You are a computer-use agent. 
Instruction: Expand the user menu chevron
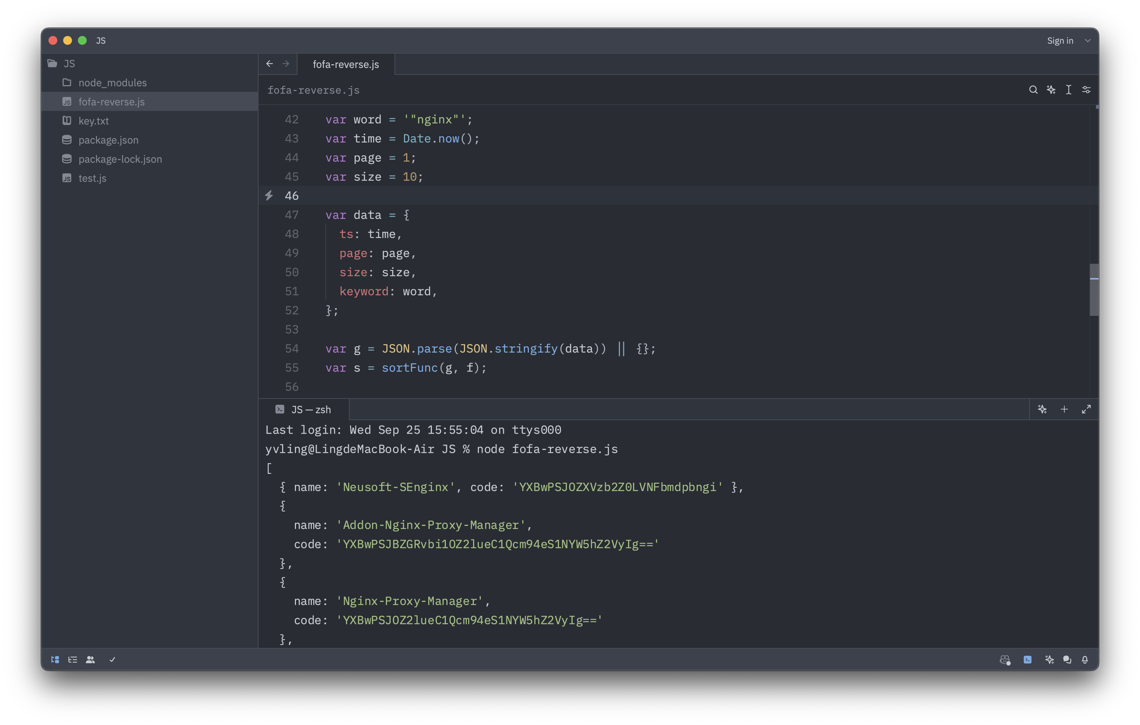click(x=1087, y=41)
